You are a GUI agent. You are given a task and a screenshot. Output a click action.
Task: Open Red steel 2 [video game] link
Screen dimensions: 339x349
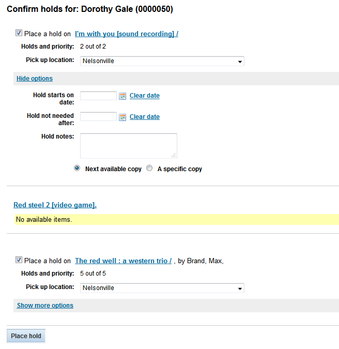tap(55, 205)
